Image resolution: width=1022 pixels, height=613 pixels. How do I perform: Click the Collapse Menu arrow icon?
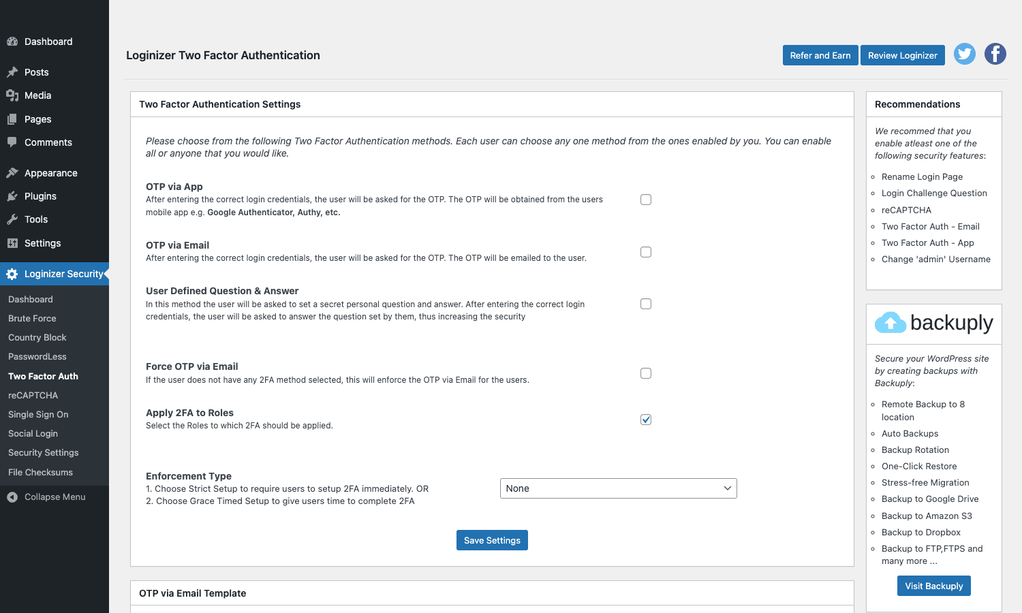pyautogui.click(x=12, y=497)
